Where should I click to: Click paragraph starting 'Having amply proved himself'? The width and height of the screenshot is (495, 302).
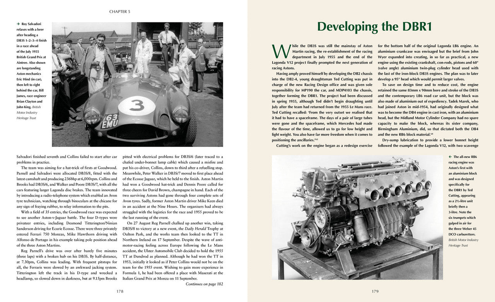pos(322,107)
